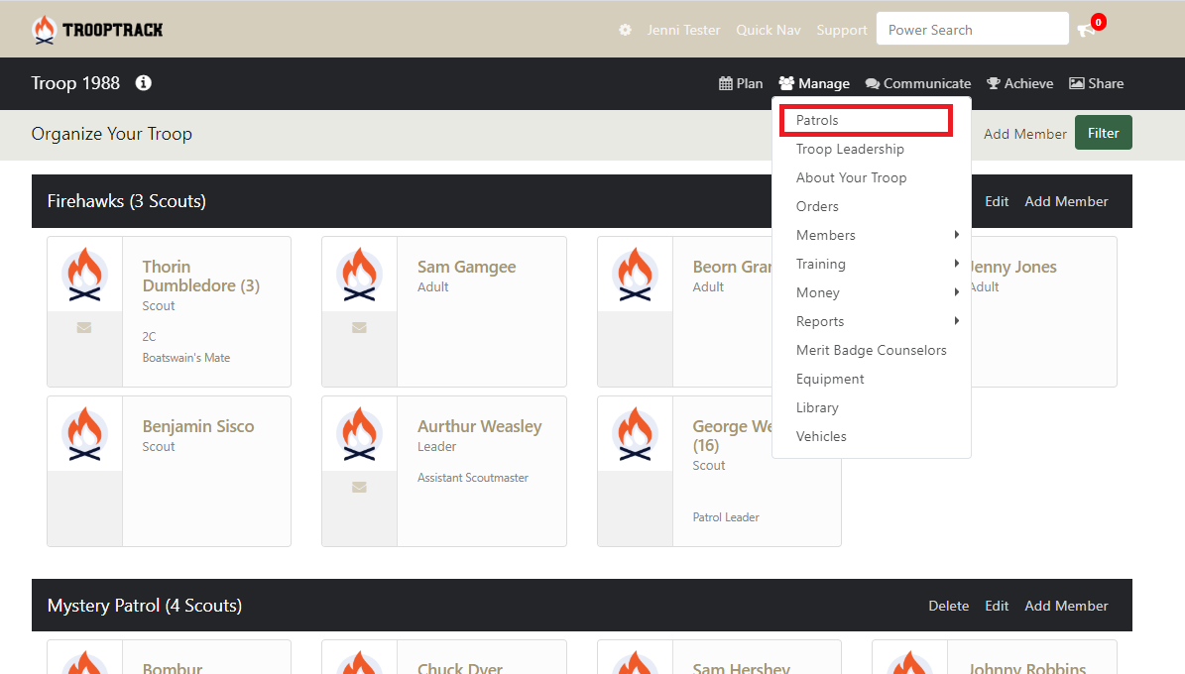The width and height of the screenshot is (1185, 674).
Task: Click Aurthur Weasley's campfire avatar
Action: click(x=360, y=433)
